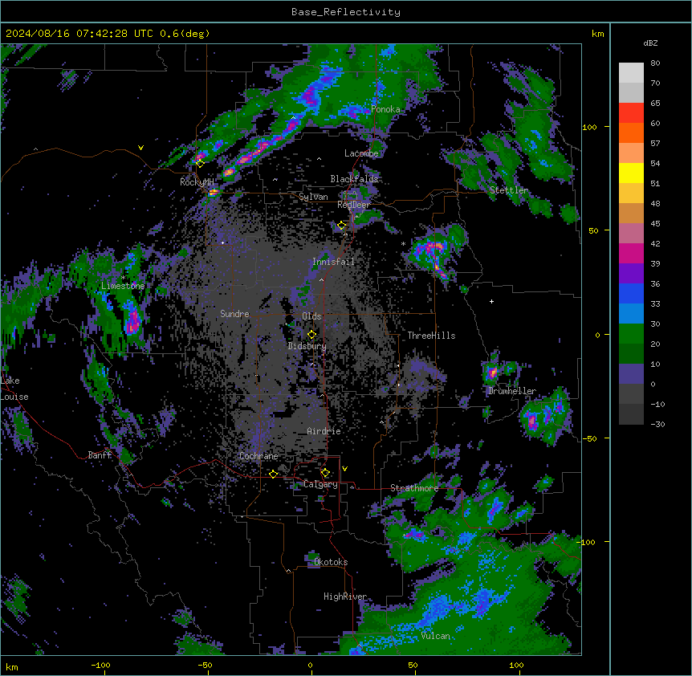
Task: Click the Stettler city label
Action: pyautogui.click(x=509, y=190)
